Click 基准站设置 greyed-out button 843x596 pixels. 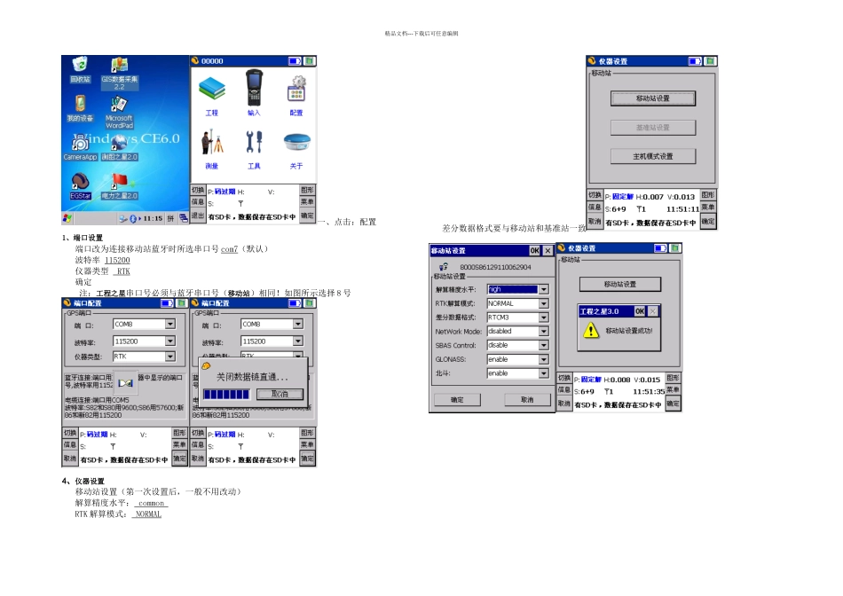pos(653,128)
